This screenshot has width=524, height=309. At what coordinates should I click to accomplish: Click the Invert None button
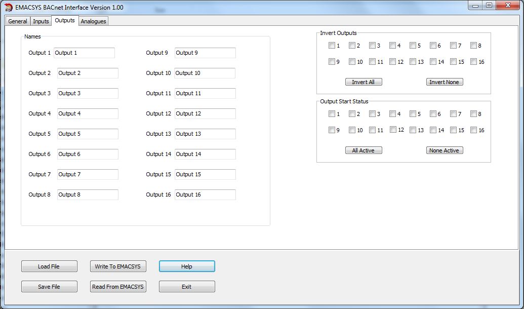point(444,82)
